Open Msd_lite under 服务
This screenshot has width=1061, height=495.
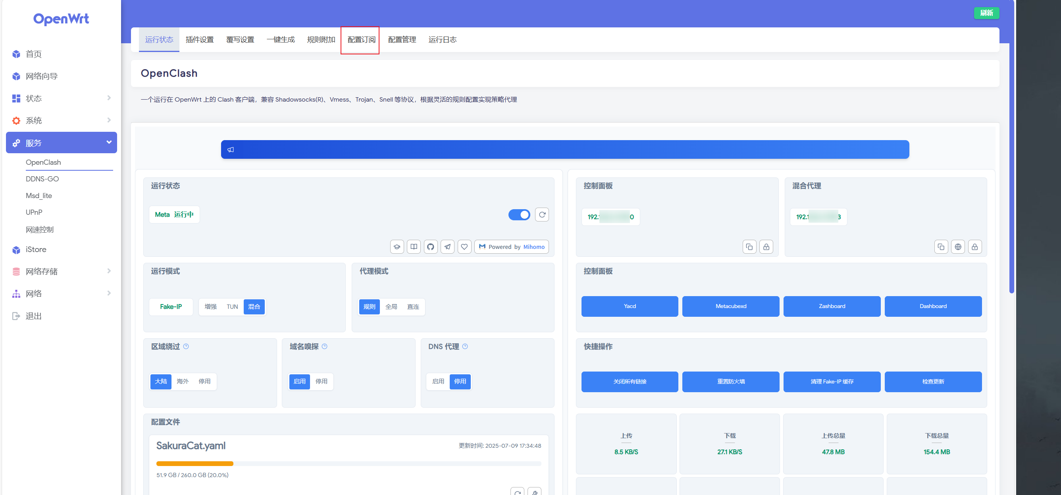[x=39, y=196]
